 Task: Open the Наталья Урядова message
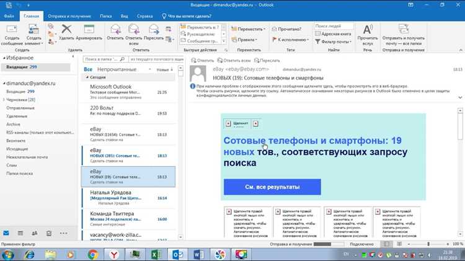(x=128, y=198)
